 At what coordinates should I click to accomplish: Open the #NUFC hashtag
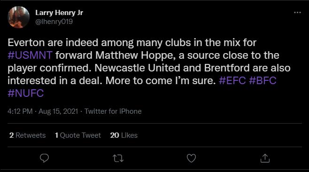pos(26,93)
